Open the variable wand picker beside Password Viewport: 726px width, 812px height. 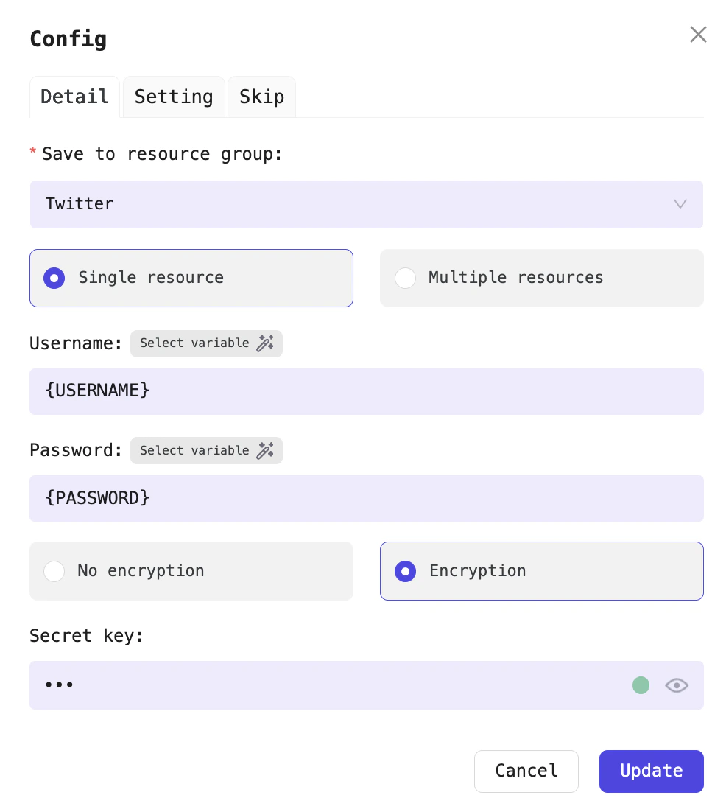point(265,450)
